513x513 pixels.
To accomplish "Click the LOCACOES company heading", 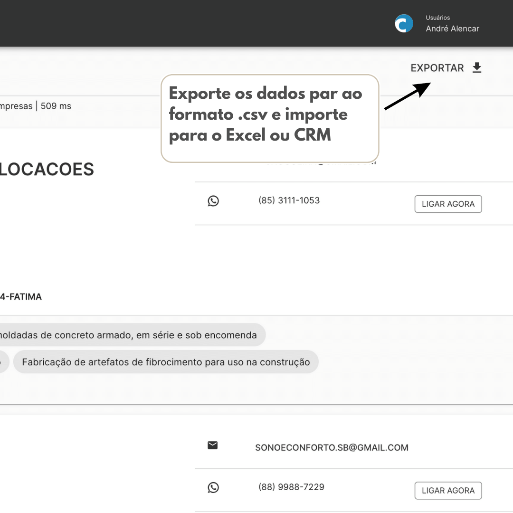I will pos(47,170).
